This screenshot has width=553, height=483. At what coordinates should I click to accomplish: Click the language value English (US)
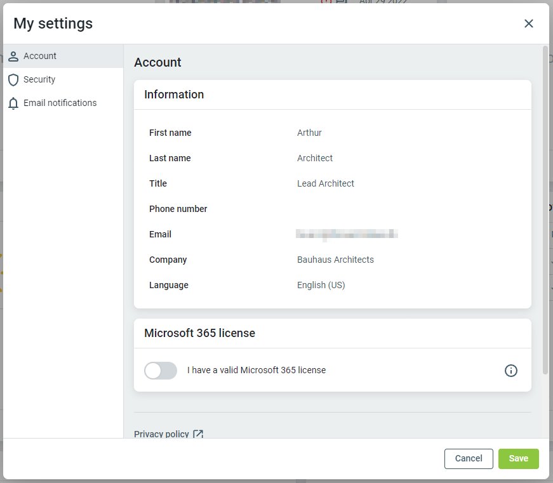pos(321,286)
